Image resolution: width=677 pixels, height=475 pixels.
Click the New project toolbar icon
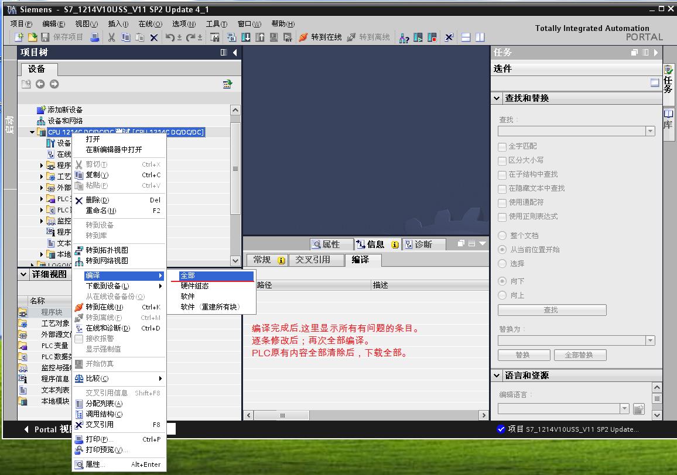[x=19, y=37]
